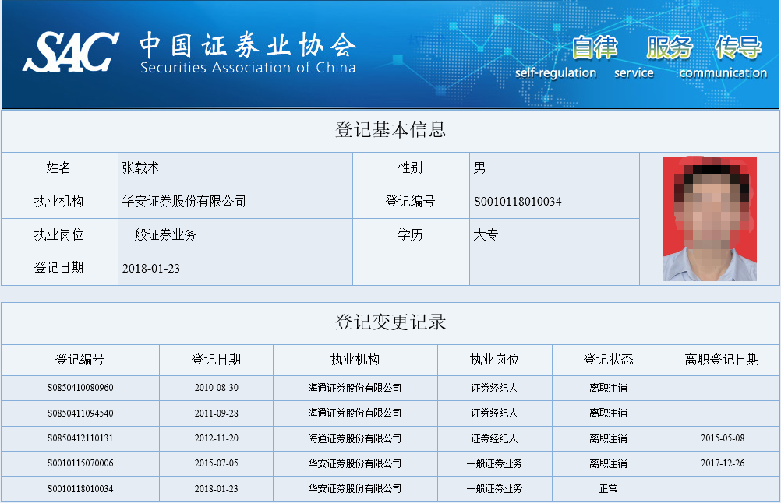Click the 登记编号 label in basic info
Screen dimensions: 781x503
[411, 202]
